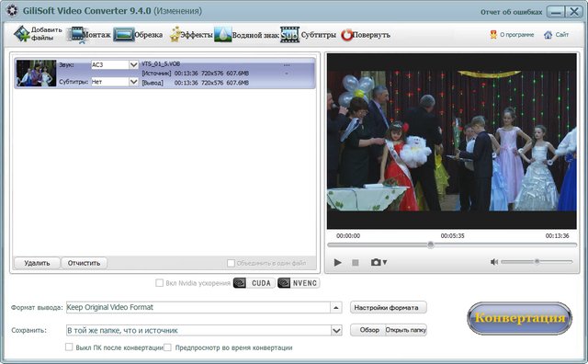Open the Обрезка crop tool
This screenshot has height=364, width=588.
click(138, 35)
